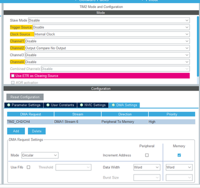Select the DMA Settings tab

tap(124, 105)
